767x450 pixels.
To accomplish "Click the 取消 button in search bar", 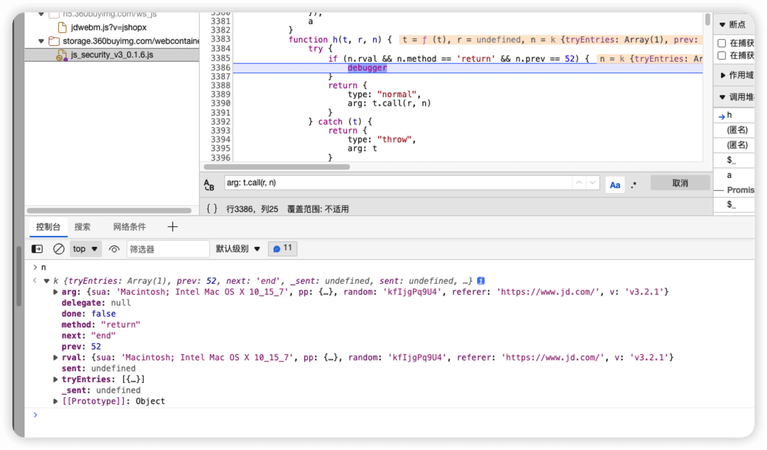I will tap(679, 183).
